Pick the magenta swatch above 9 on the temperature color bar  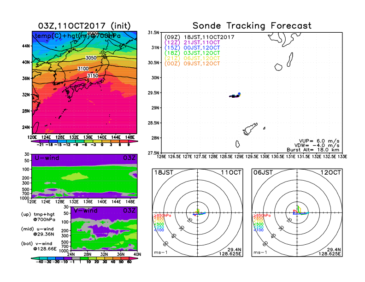133,141
